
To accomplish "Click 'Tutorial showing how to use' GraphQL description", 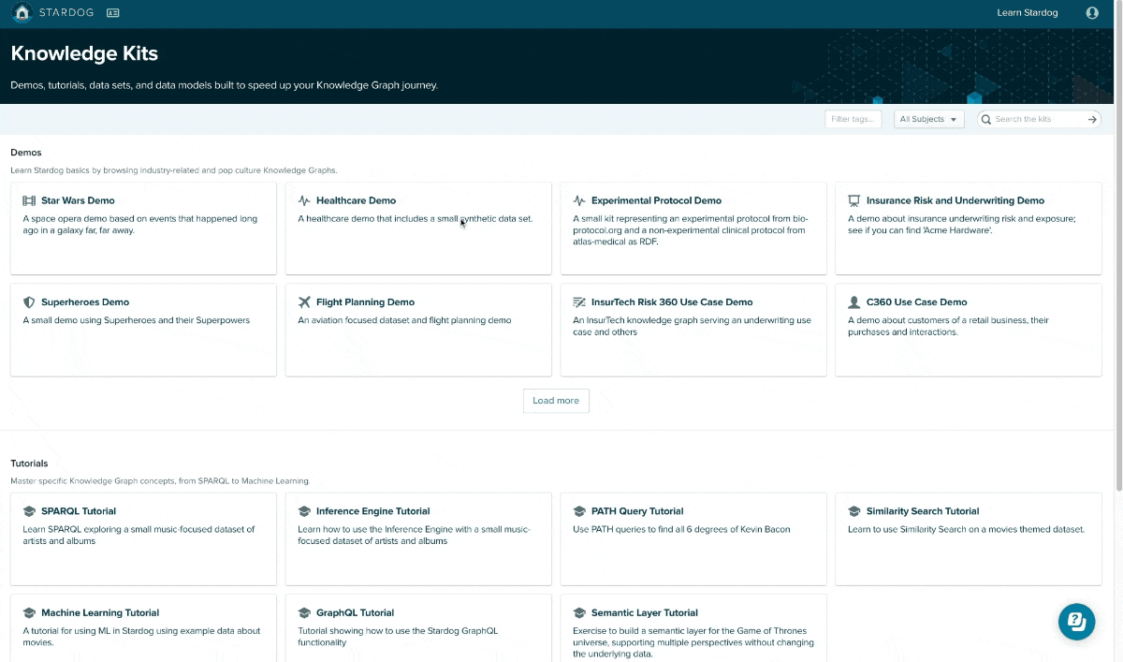I will point(398,637).
